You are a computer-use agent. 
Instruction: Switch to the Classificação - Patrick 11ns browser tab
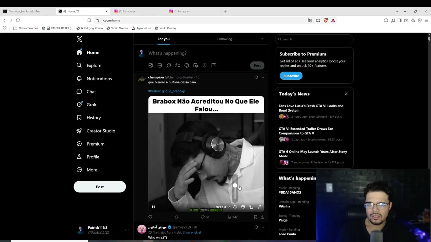tap(28, 11)
